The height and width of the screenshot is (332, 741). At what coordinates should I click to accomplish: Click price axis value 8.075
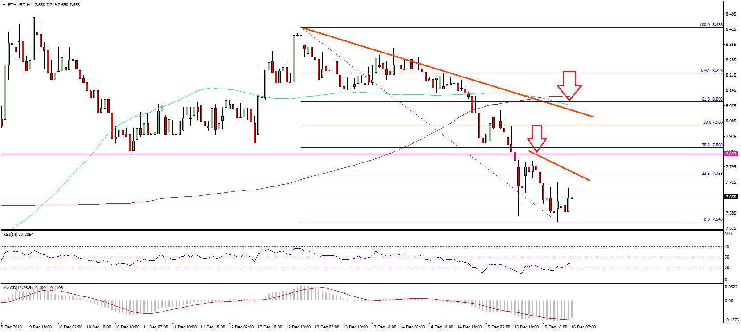pyautogui.click(x=731, y=106)
